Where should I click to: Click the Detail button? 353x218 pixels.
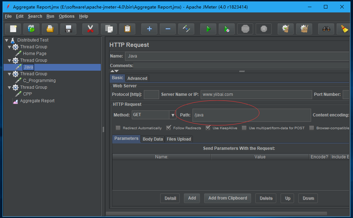coord(170,198)
